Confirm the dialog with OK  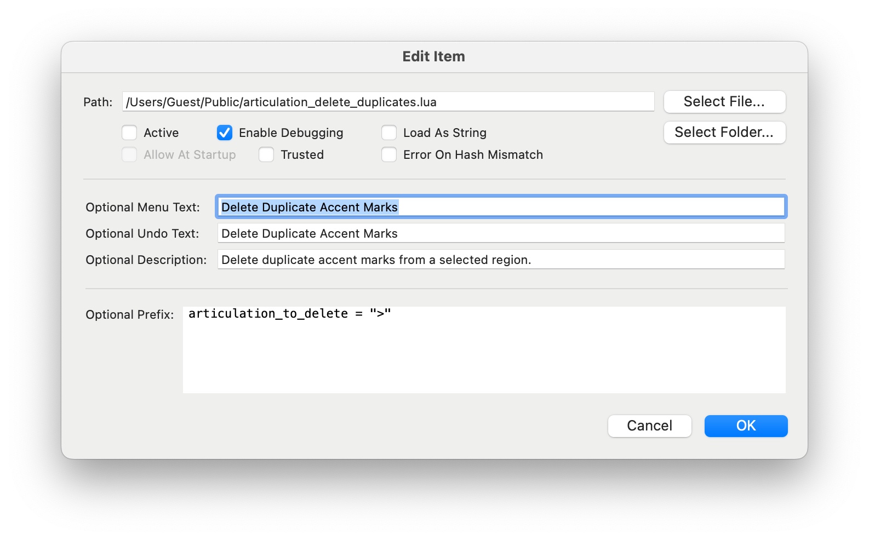(x=745, y=426)
